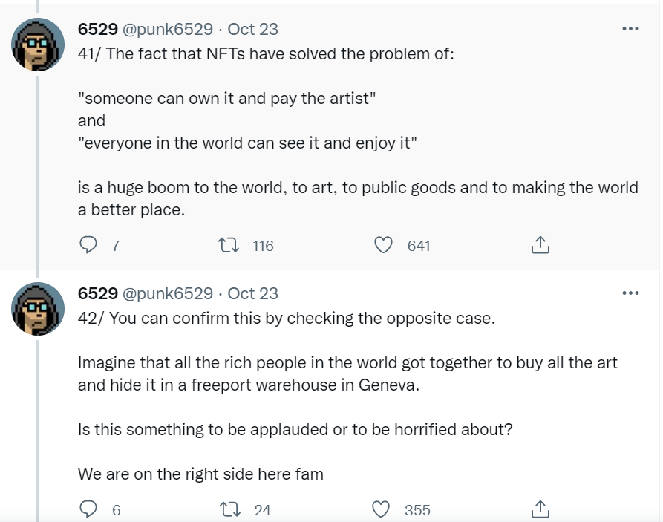Open @punk6529 handle on tweet 42
Viewport: 663px width, 522px height.
point(167,293)
